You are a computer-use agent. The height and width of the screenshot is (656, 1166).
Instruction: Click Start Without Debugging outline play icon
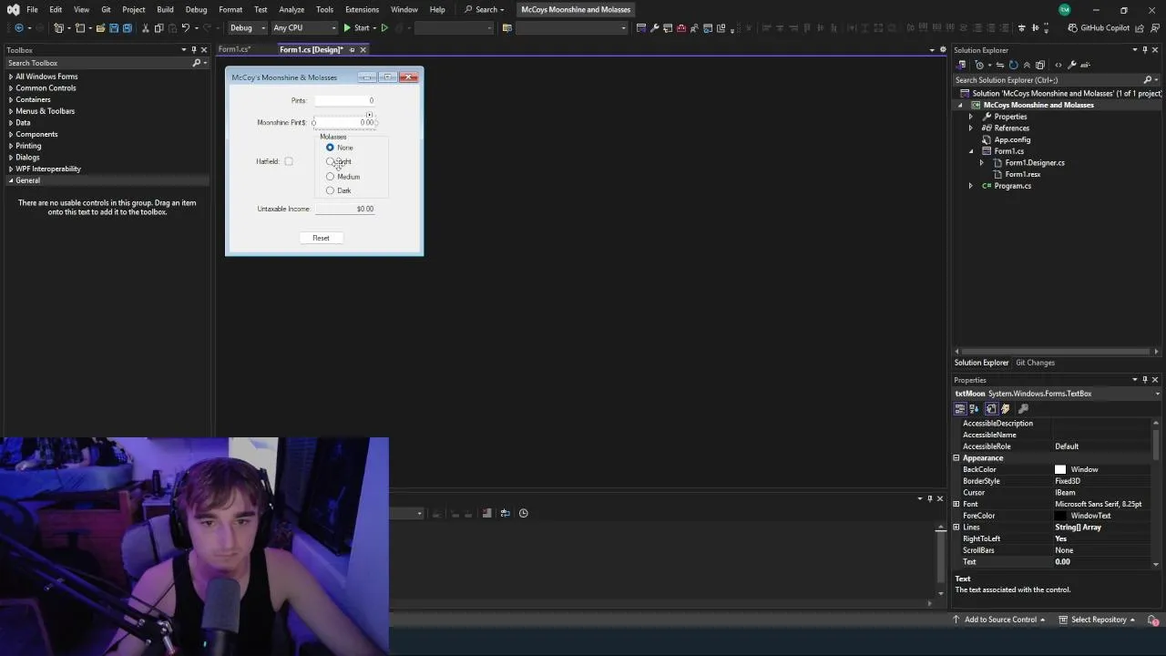tap(384, 28)
